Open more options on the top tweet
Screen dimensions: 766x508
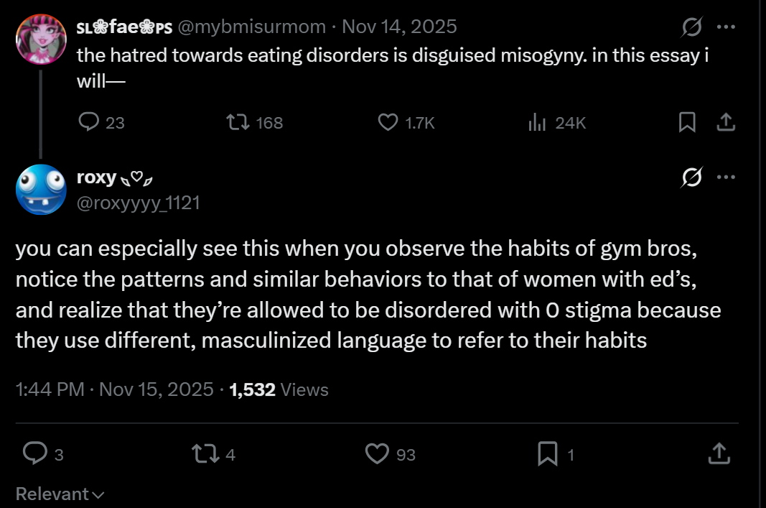(x=726, y=27)
